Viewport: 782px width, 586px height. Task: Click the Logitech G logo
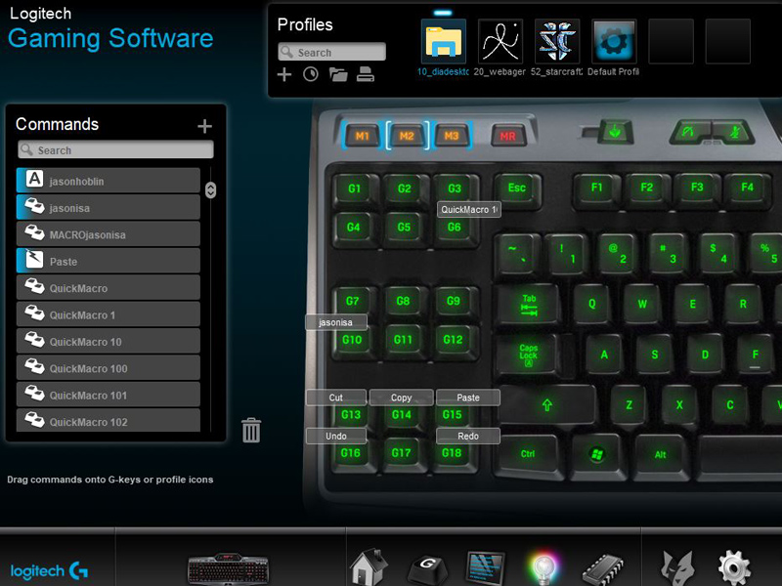50,570
